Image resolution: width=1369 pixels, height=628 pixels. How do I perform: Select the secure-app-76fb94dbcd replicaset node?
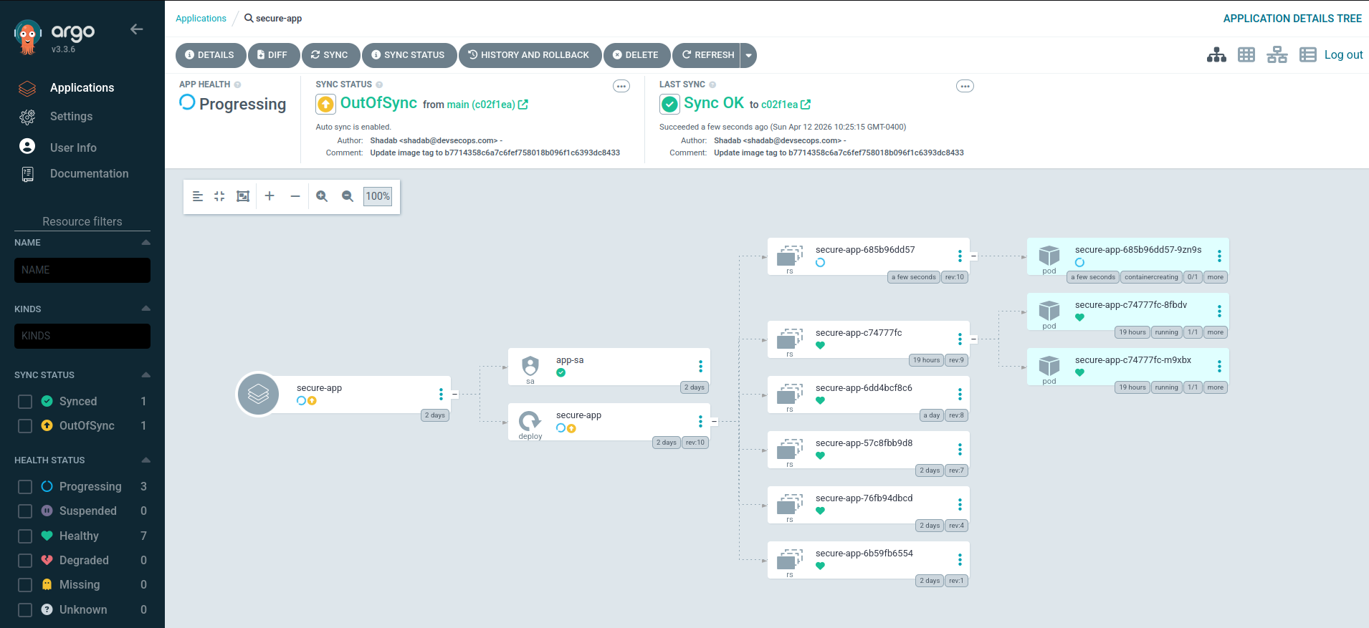(x=868, y=505)
